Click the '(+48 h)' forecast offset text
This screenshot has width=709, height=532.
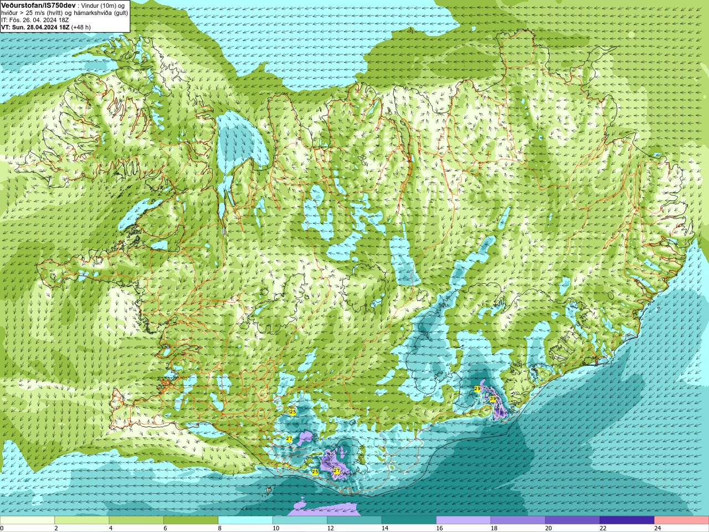81,27
